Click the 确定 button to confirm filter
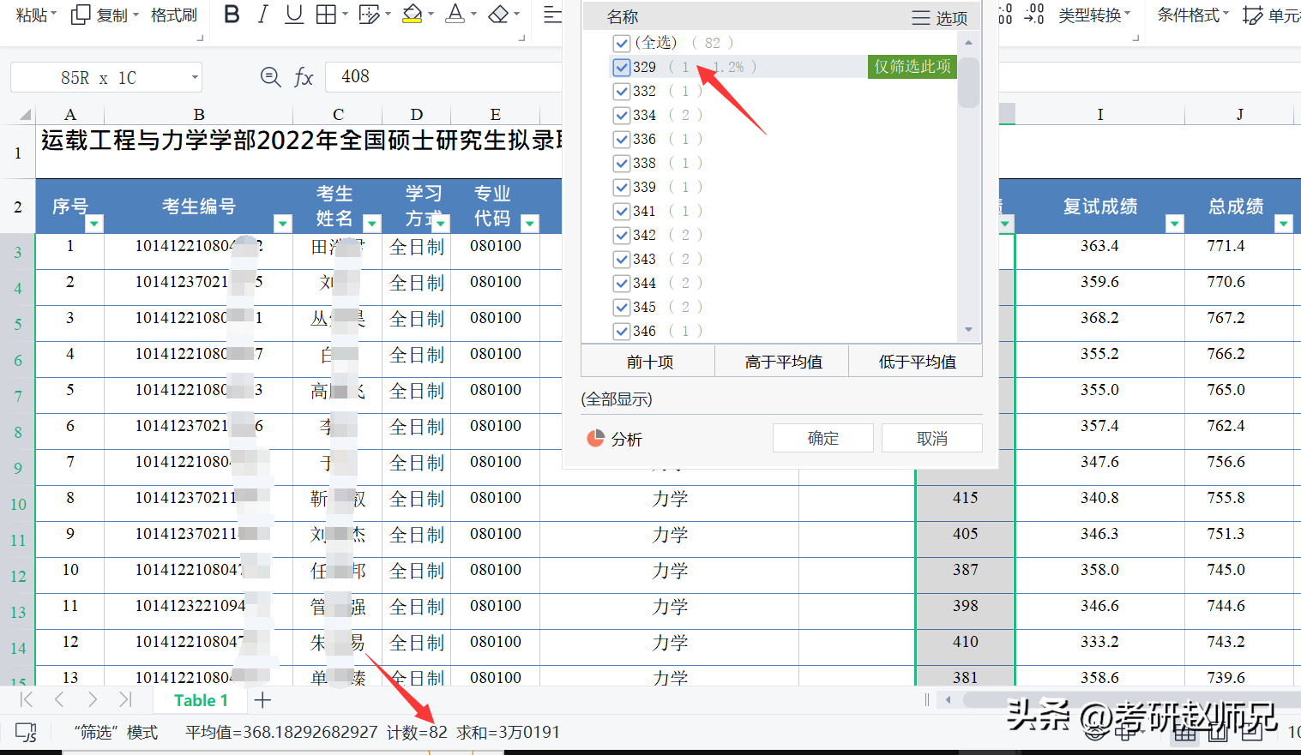Image resolution: width=1301 pixels, height=755 pixels. pyautogui.click(x=822, y=438)
